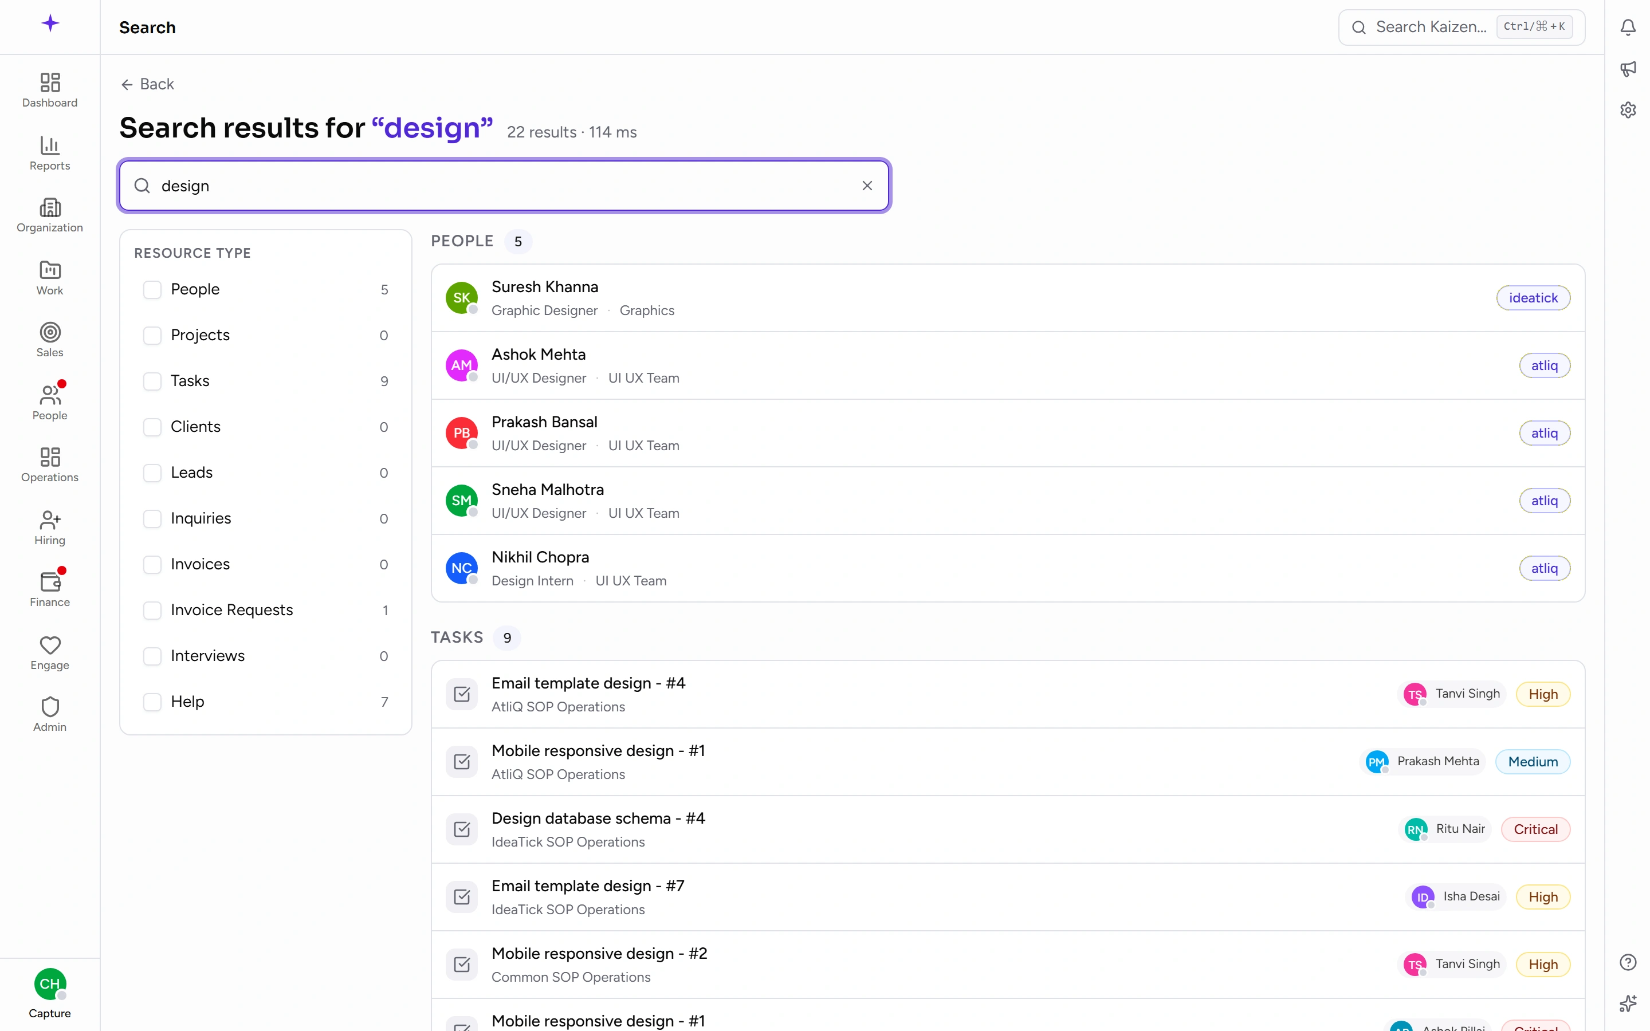Viewport: 1650px width, 1031px height.
Task: Click task icon for Email template design #4
Action: (462, 694)
